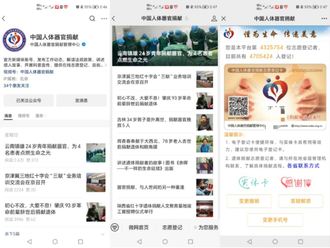This screenshot has height=248, width=330.
Task: Tap the Android home button on the right phone screen
Action: (x=275, y=241)
